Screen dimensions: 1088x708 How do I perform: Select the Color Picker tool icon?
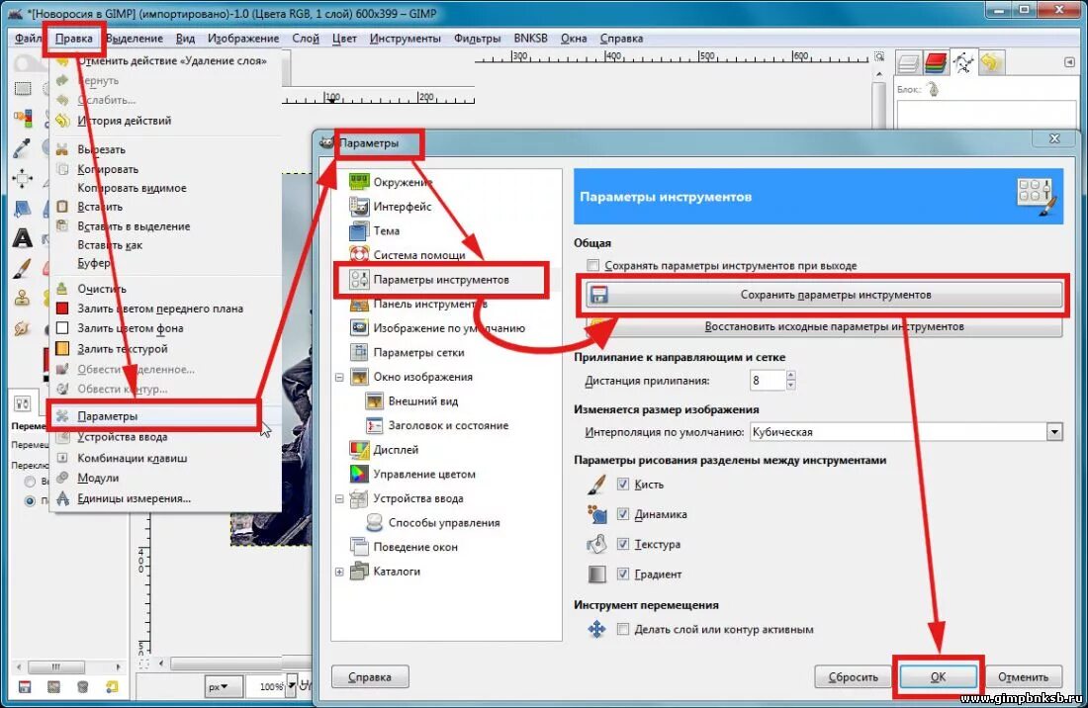(22, 147)
